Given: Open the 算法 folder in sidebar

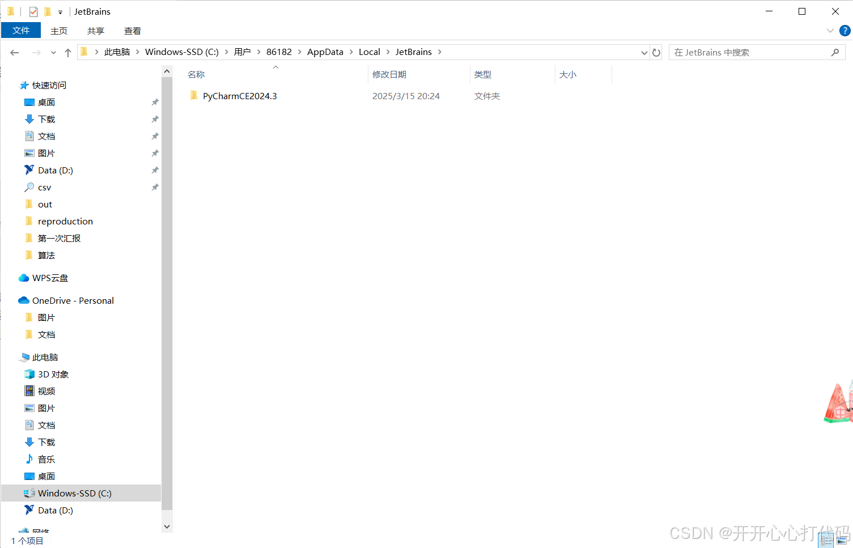Looking at the screenshot, I should point(46,256).
